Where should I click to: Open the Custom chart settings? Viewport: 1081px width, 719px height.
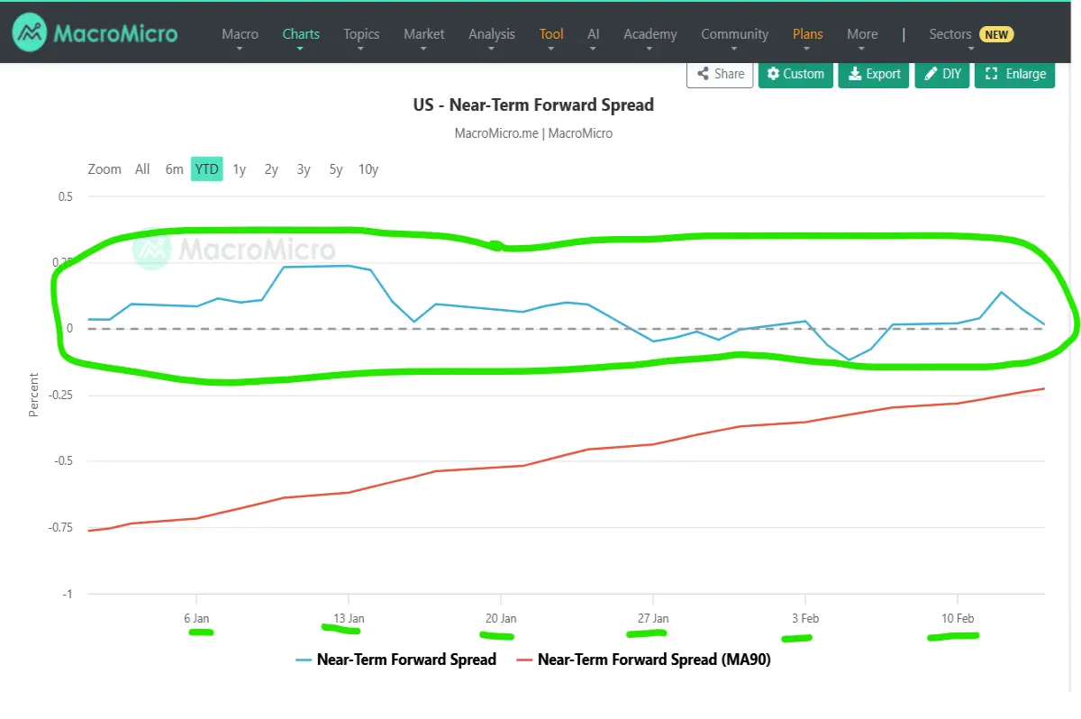coord(795,74)
